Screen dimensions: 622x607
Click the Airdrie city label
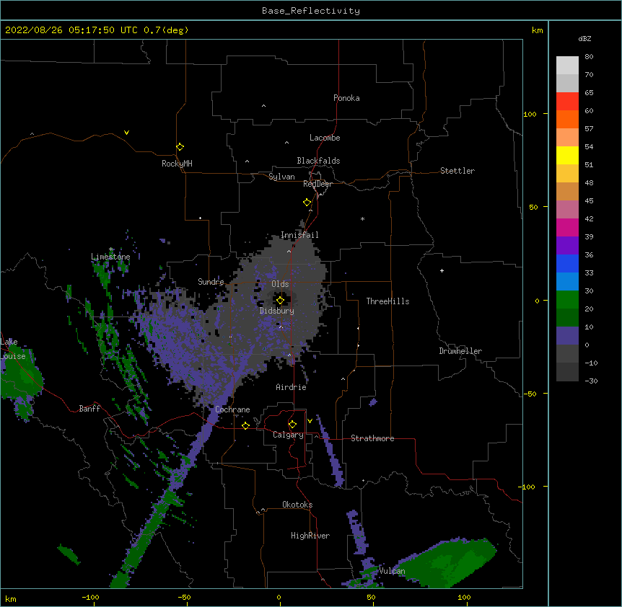(292, 387)
